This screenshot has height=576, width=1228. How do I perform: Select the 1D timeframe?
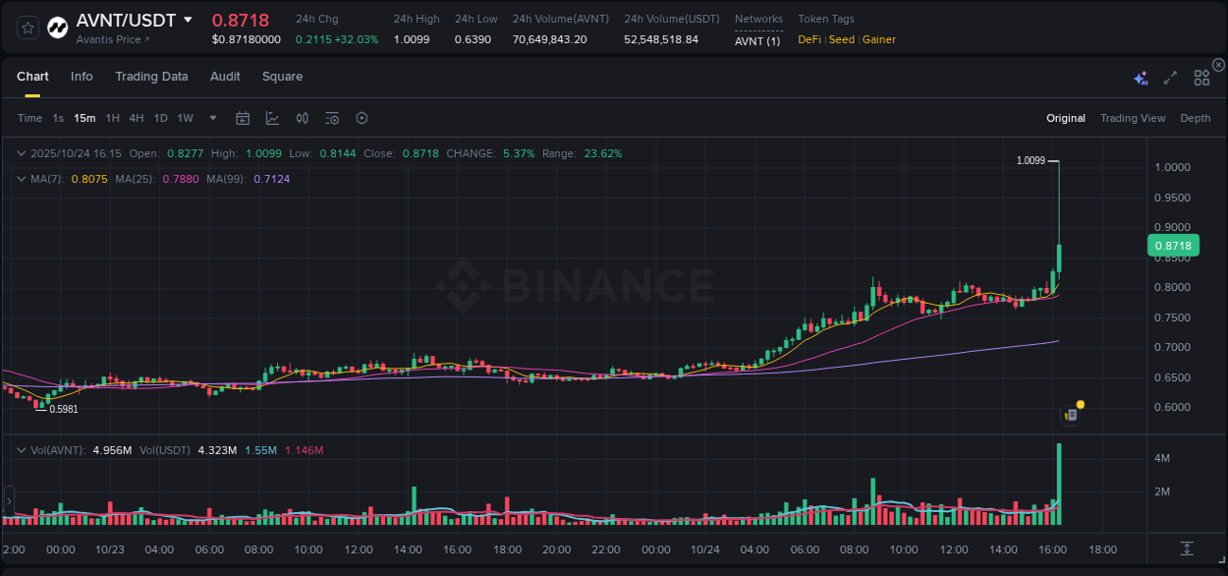[159, 117]
